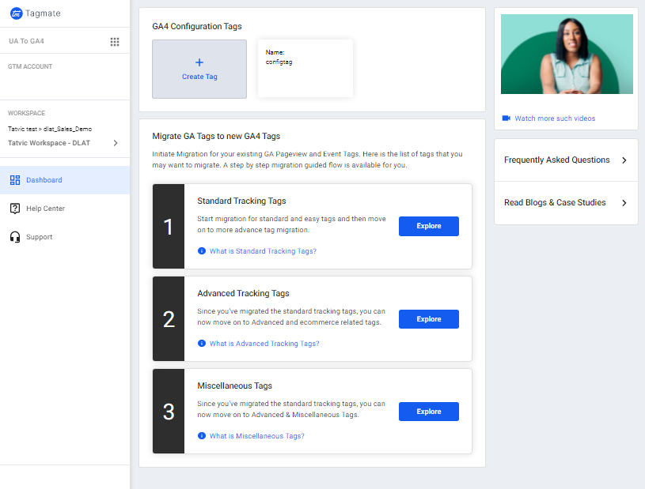Viewport: 645px width, 489px height.
Task: Open the apps grid icon beside UA To GA4
Action: (x=115, y=42)
